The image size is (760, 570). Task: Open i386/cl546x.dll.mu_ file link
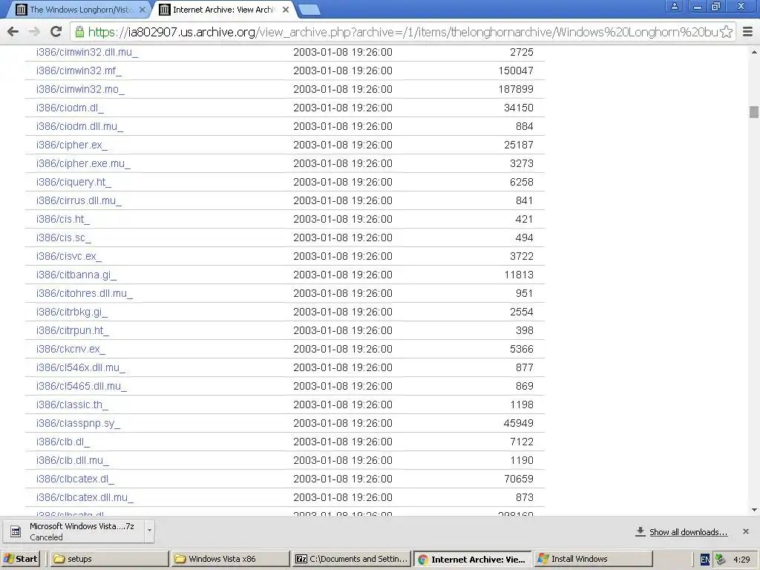point(81,367)
